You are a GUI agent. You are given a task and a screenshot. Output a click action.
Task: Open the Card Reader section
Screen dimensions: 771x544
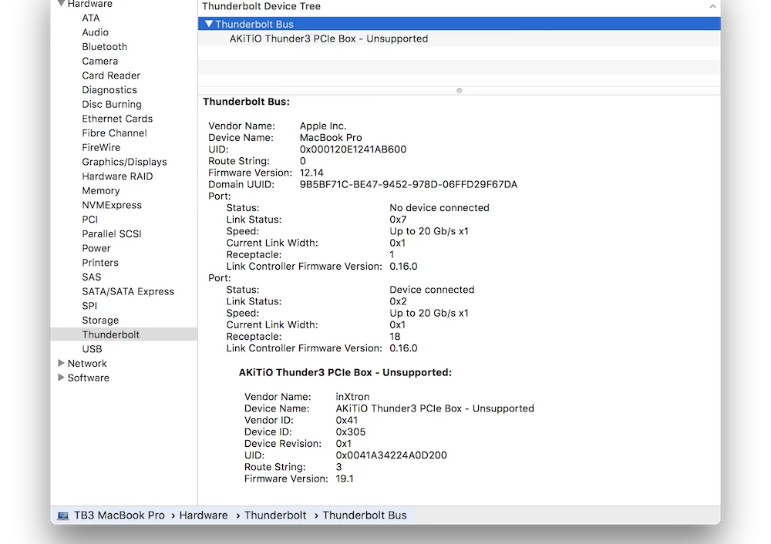111,76
